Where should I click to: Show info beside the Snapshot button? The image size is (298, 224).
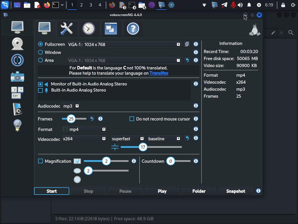[x=258, y=191]
